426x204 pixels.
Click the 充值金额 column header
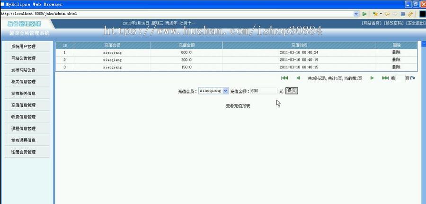coord(186,45)
